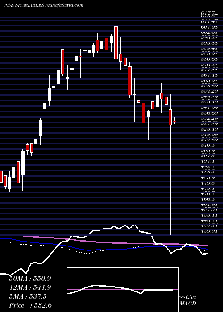Click the 461.91 price axis label
Viewport: 223px width, 312px height.
click(x=209, y=205)
